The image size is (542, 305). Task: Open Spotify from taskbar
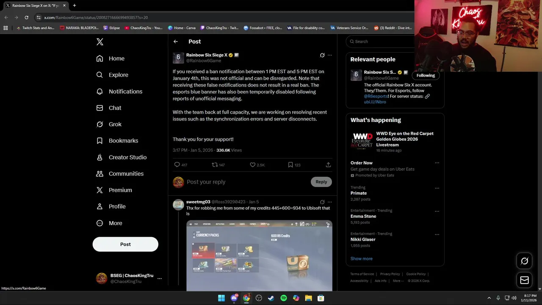pyautogui.click(x=284, y=298)
